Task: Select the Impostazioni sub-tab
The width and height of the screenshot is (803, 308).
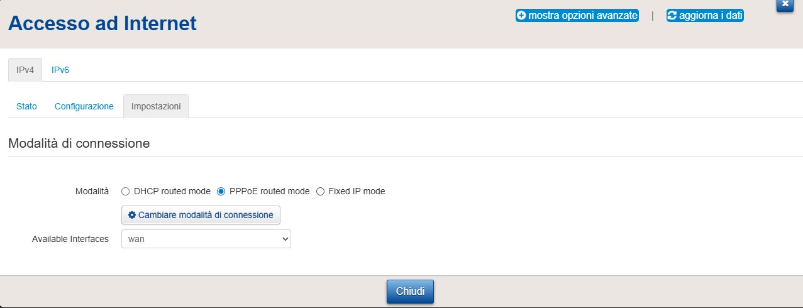Action: click(x=156, y=106)
